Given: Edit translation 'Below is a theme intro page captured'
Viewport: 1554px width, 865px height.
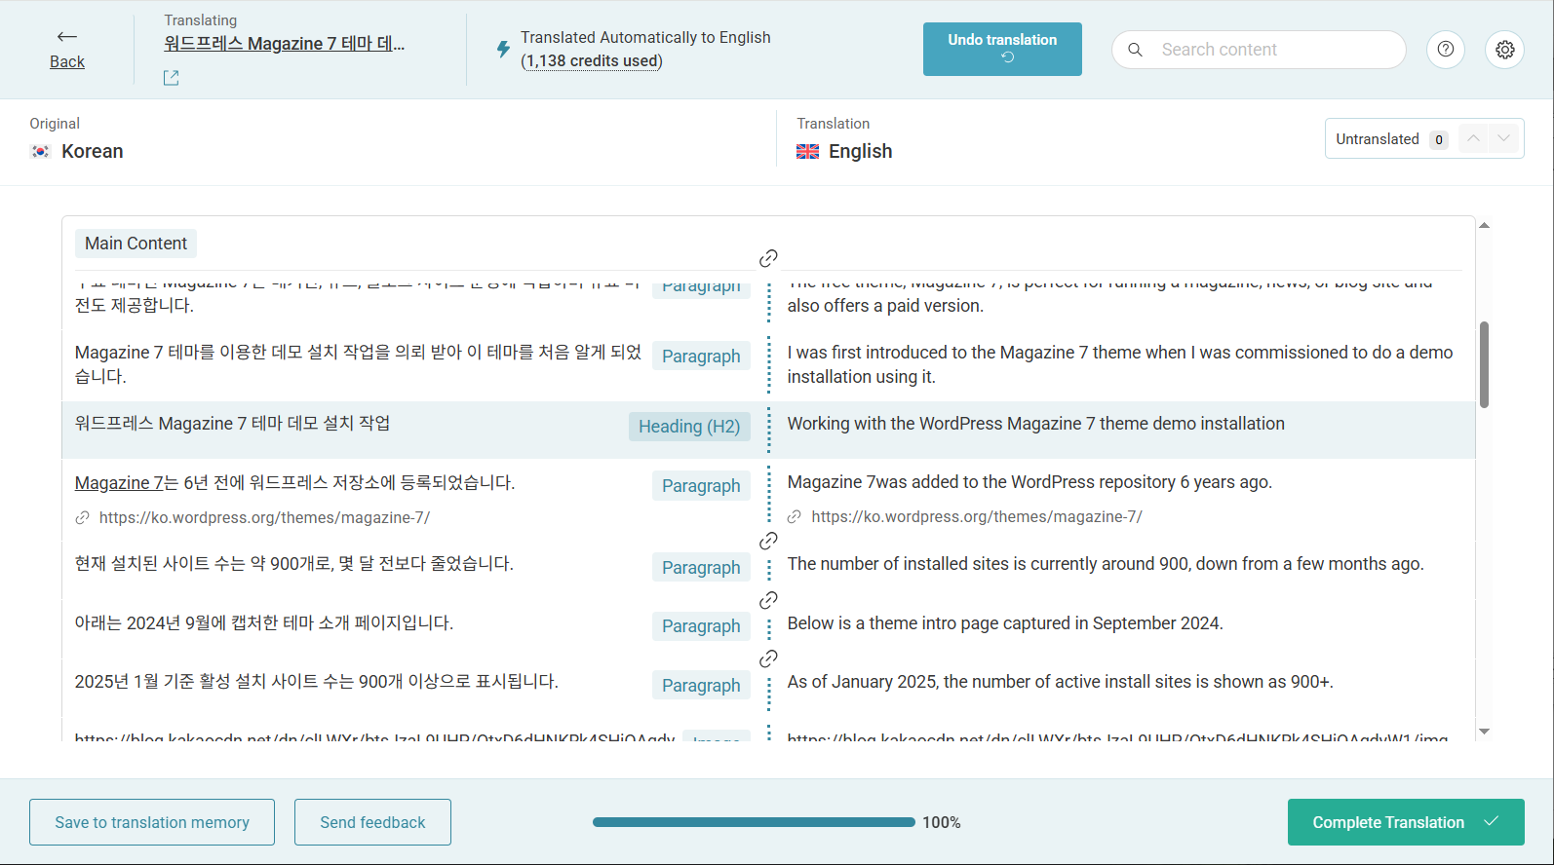Looking at the screenshot, I should pyautogui.click(x=1005, y=623).
